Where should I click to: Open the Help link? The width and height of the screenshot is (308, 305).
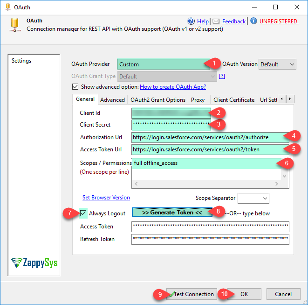point(203,21)
